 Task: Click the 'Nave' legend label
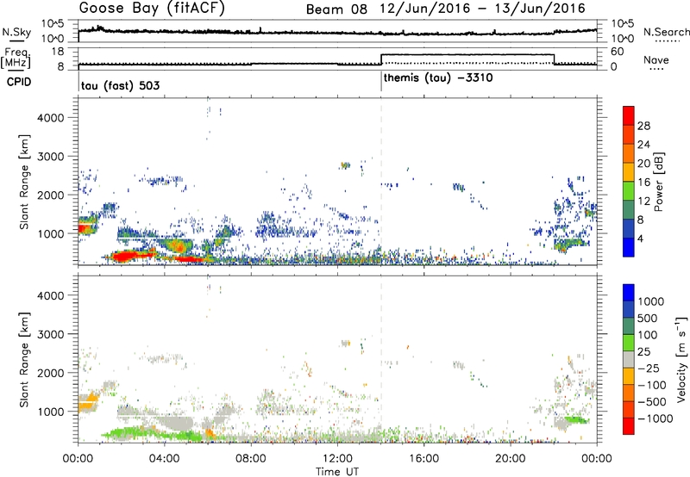click(x=656, y=60)
